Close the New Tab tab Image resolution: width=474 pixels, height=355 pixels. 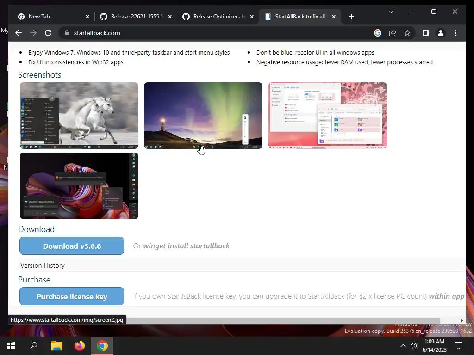(x=87, y=17)
